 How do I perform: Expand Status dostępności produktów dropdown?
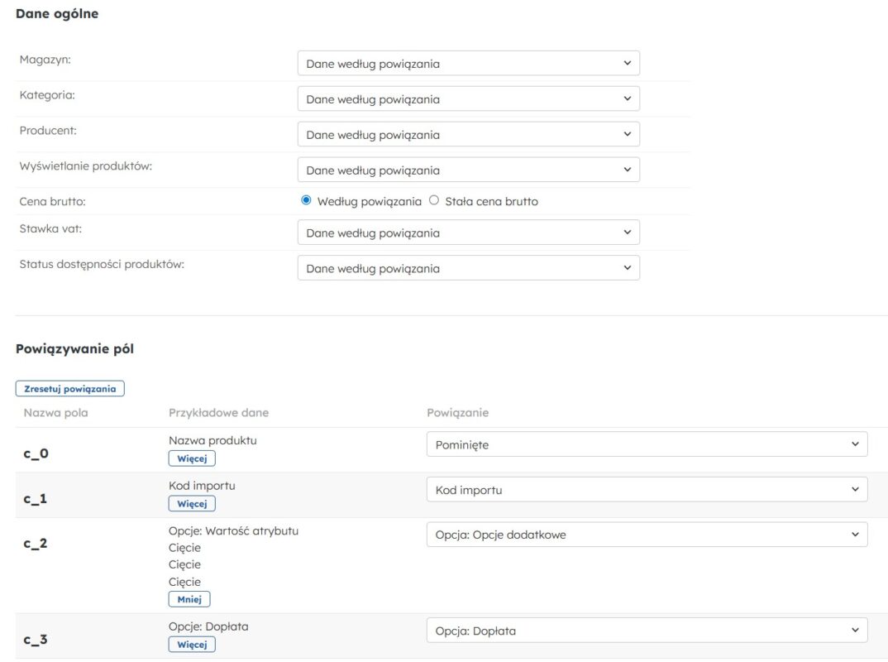468,269
